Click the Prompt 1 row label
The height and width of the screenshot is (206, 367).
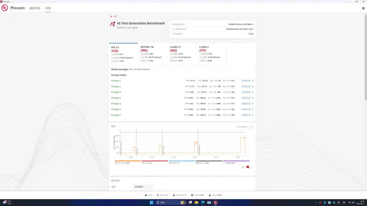116,80
